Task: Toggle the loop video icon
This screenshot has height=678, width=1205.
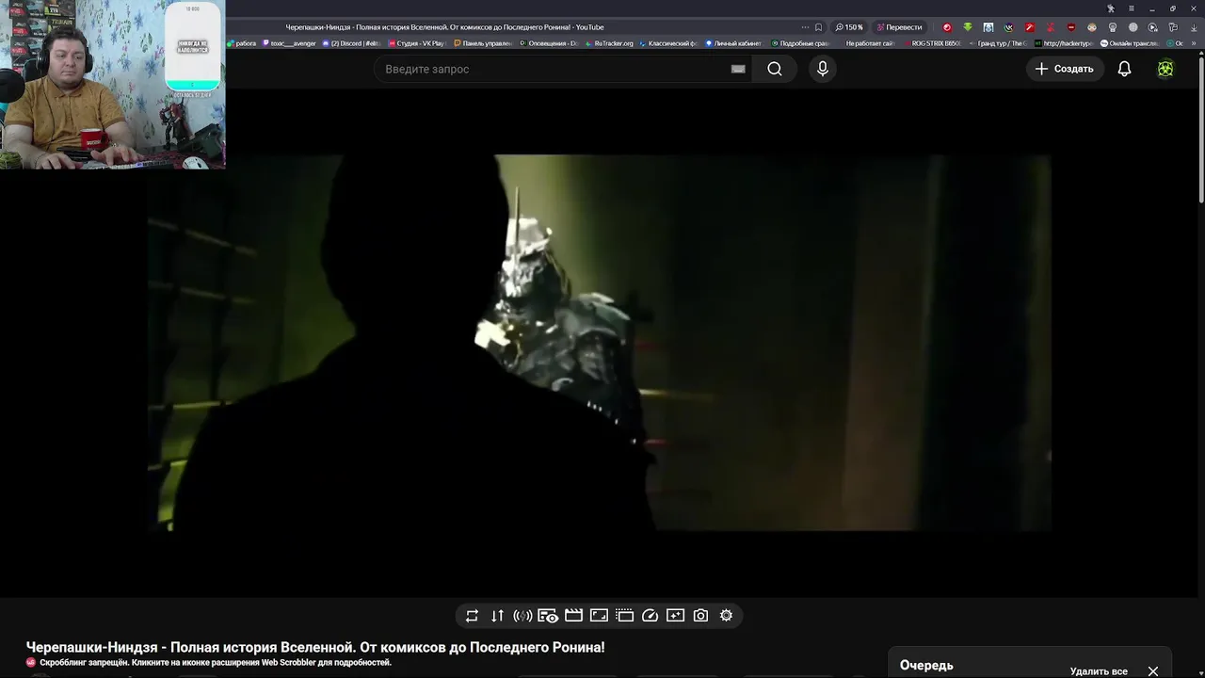Action: pos(472,616)
